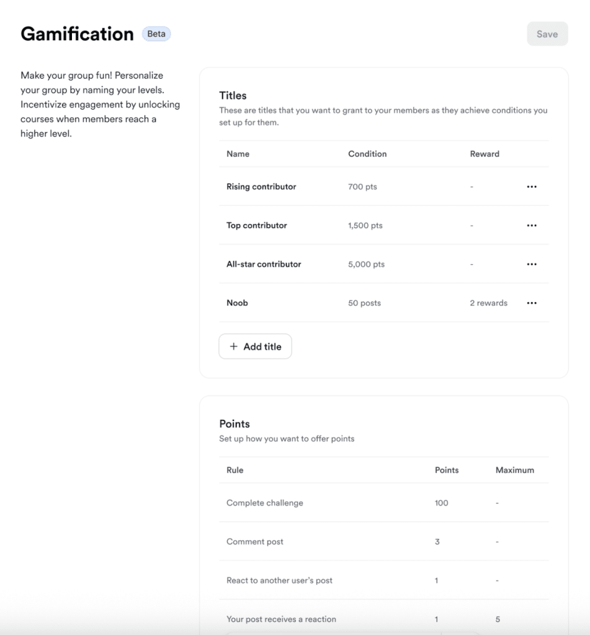Open options menu for All-star contributor title
The image size is (590, 635).
click(x=532, y=264)
